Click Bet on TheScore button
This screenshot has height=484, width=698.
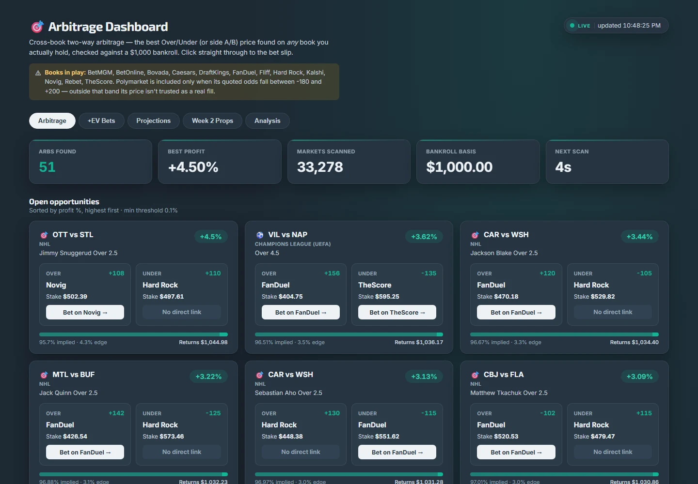pos(397,312)
